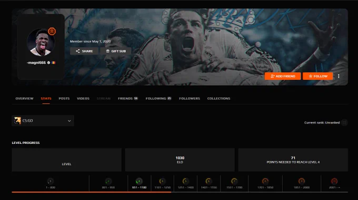Viewport: 358px width, 200px height.
Task: Click the ADD FRIEND button
Action: coord(283,76)
